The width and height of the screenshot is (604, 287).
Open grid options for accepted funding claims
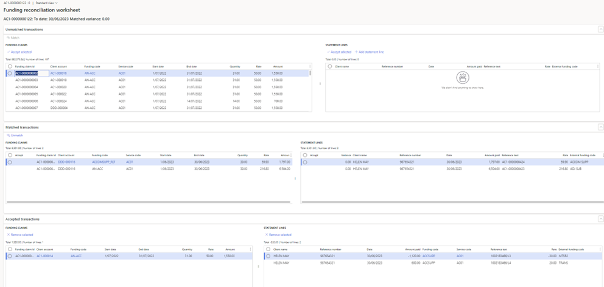251,249
